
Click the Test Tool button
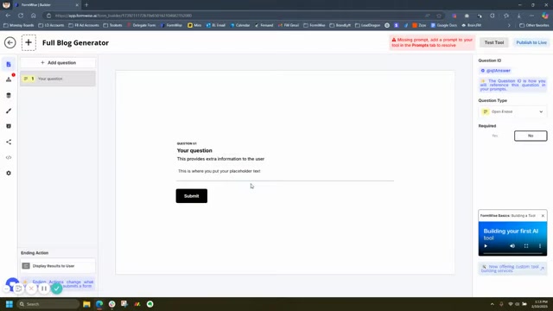pyautogui.click(x=493, y=42)
